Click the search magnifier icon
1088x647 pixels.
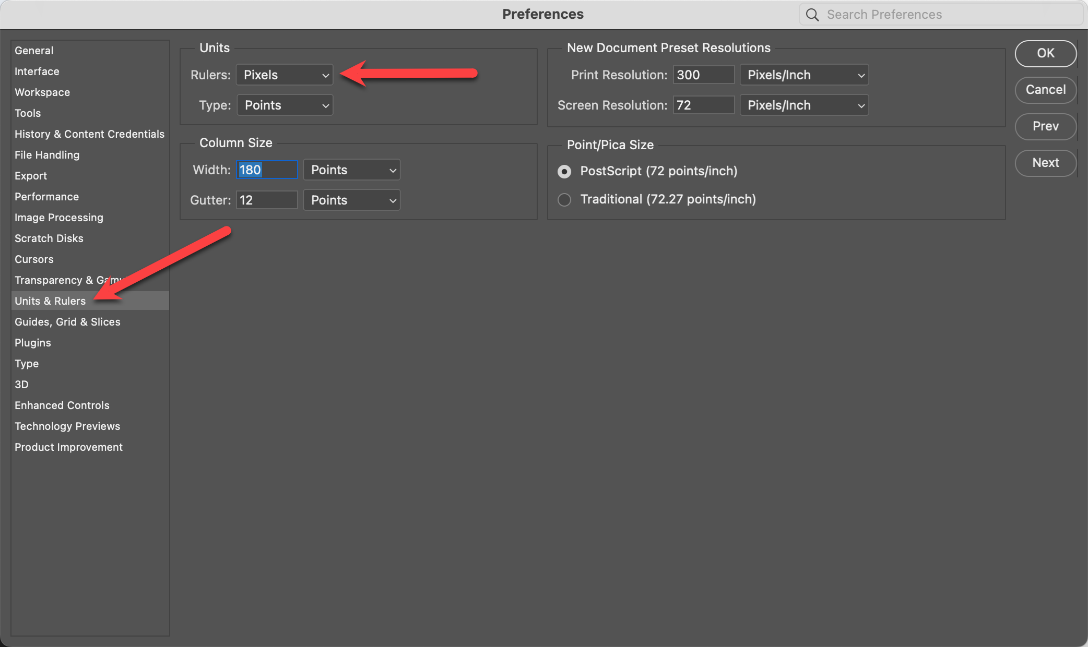(x=812, y=15)
